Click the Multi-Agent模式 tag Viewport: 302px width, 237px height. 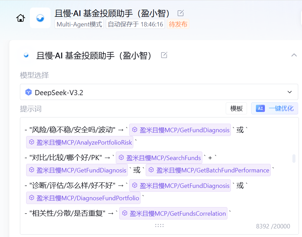click(x=79, y=24)
